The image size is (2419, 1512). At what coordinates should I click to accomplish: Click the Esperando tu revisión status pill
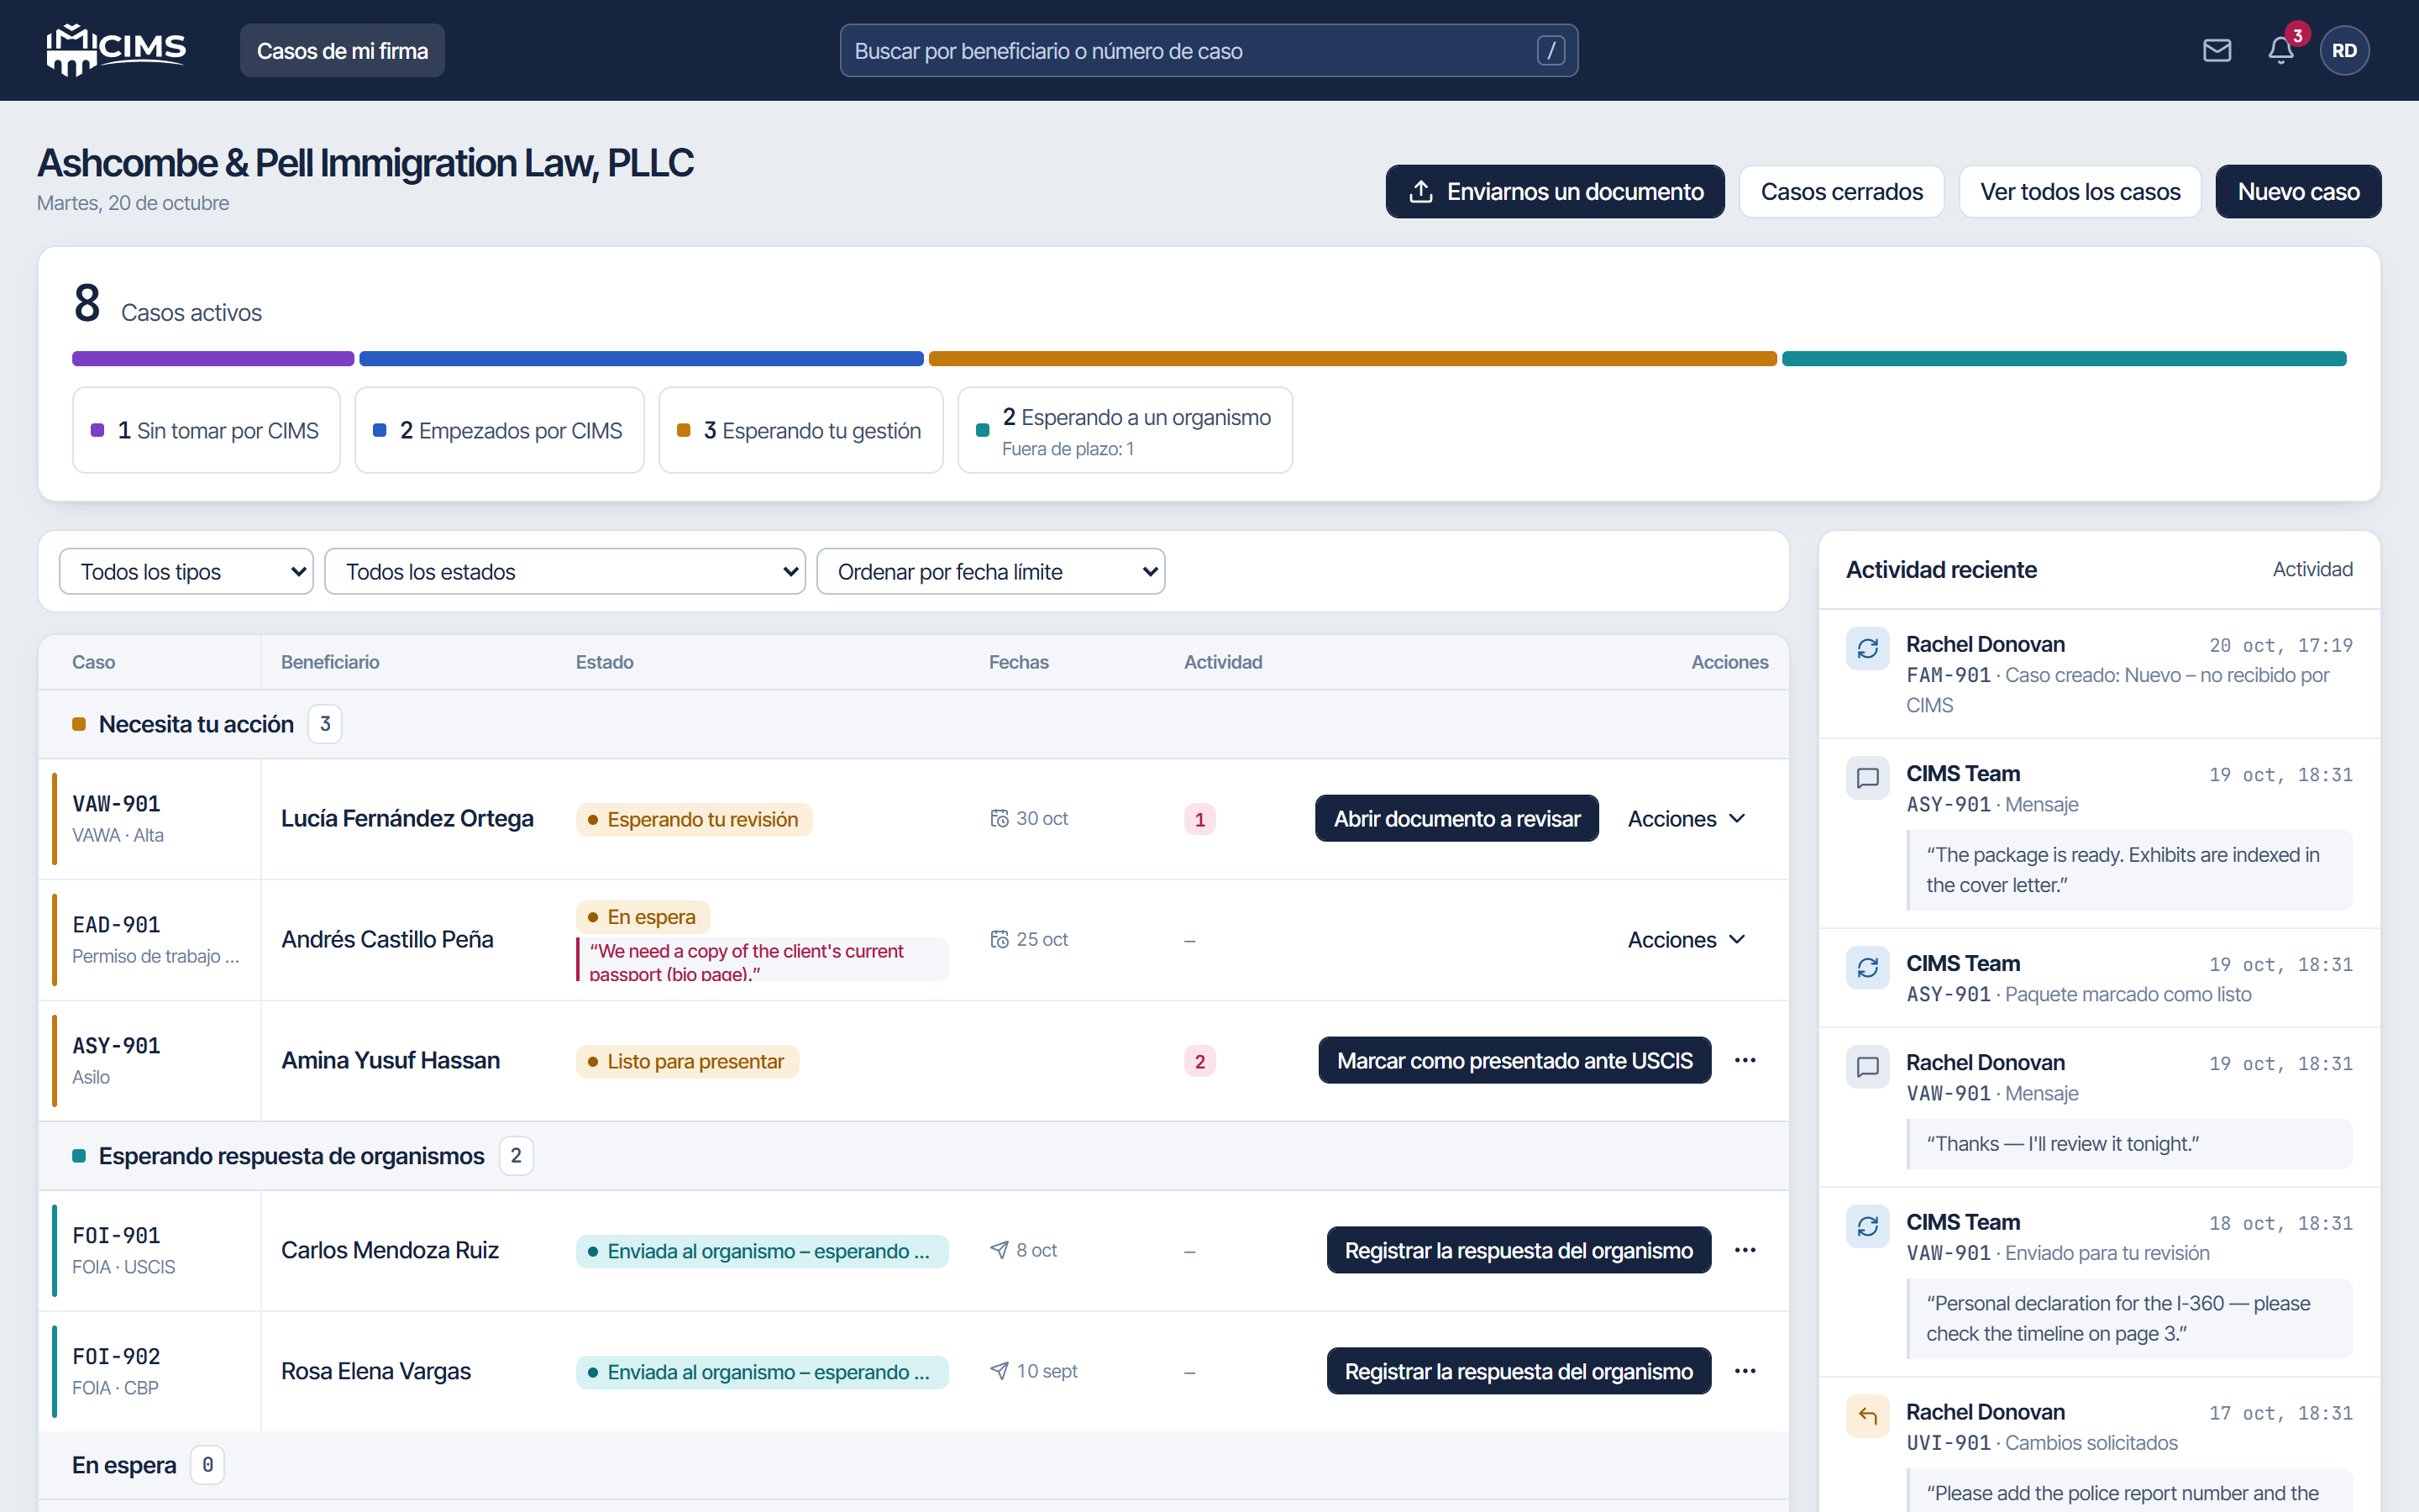pos(694,820)
